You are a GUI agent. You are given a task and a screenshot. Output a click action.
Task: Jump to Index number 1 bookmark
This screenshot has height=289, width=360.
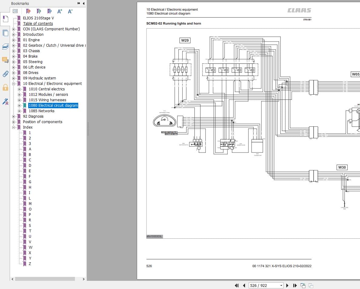(x=30, y=133)
